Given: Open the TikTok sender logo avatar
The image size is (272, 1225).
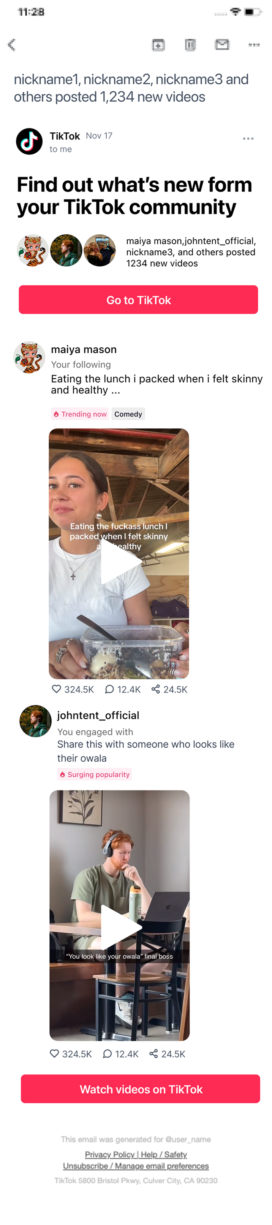Looking at the screenshot, I should click(x=29, y=141).
